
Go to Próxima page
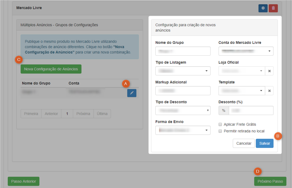(83, 114)
